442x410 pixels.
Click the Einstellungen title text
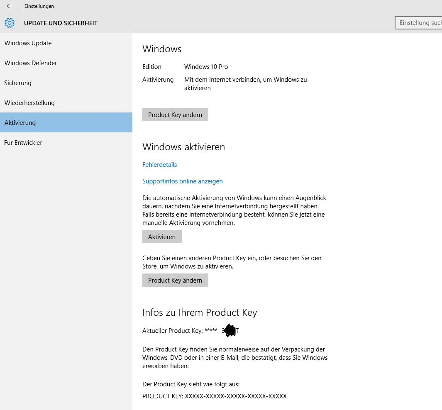39,6
